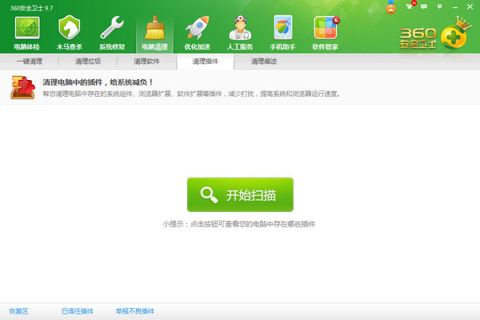This screenshot has height=320, width=480.
Task: Open 举报不良插件 link
Action: point(135,311)
